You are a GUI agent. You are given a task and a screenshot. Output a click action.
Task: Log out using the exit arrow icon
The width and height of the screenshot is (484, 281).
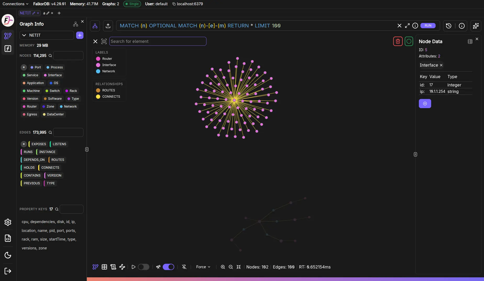[8, 271]
